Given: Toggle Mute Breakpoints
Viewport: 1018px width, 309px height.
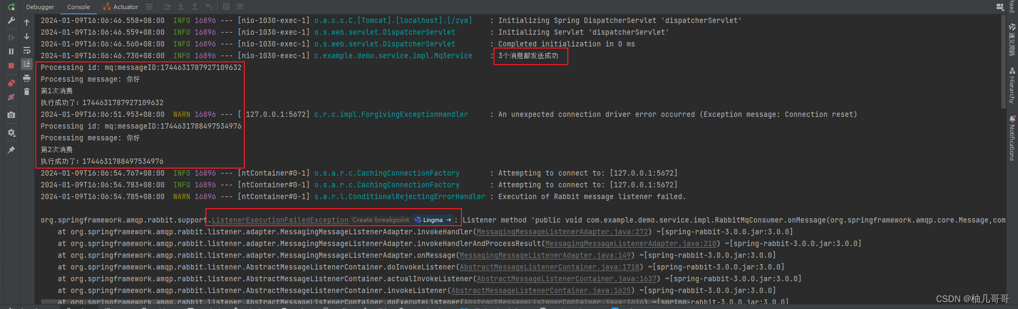Looking at the screenshot, I should pos(11,97).
